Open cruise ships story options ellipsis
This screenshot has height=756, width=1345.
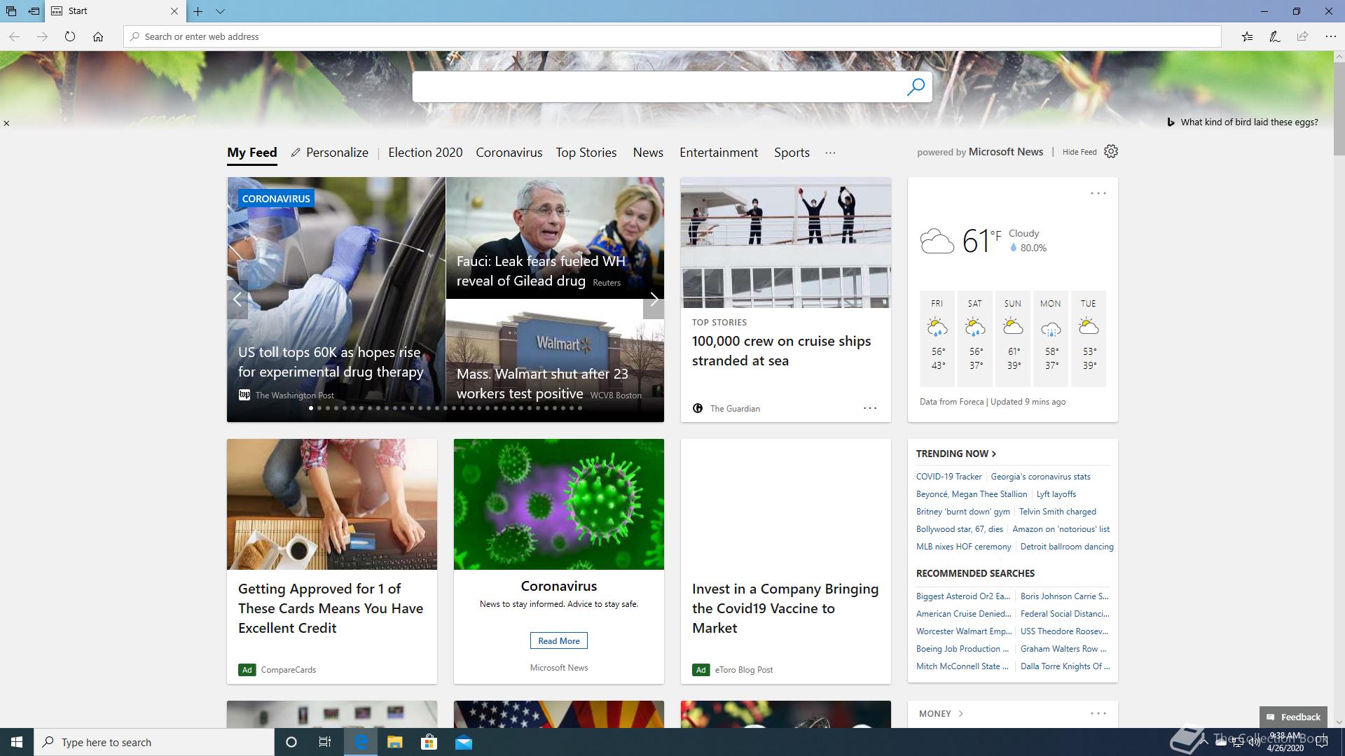pos(870,408)
